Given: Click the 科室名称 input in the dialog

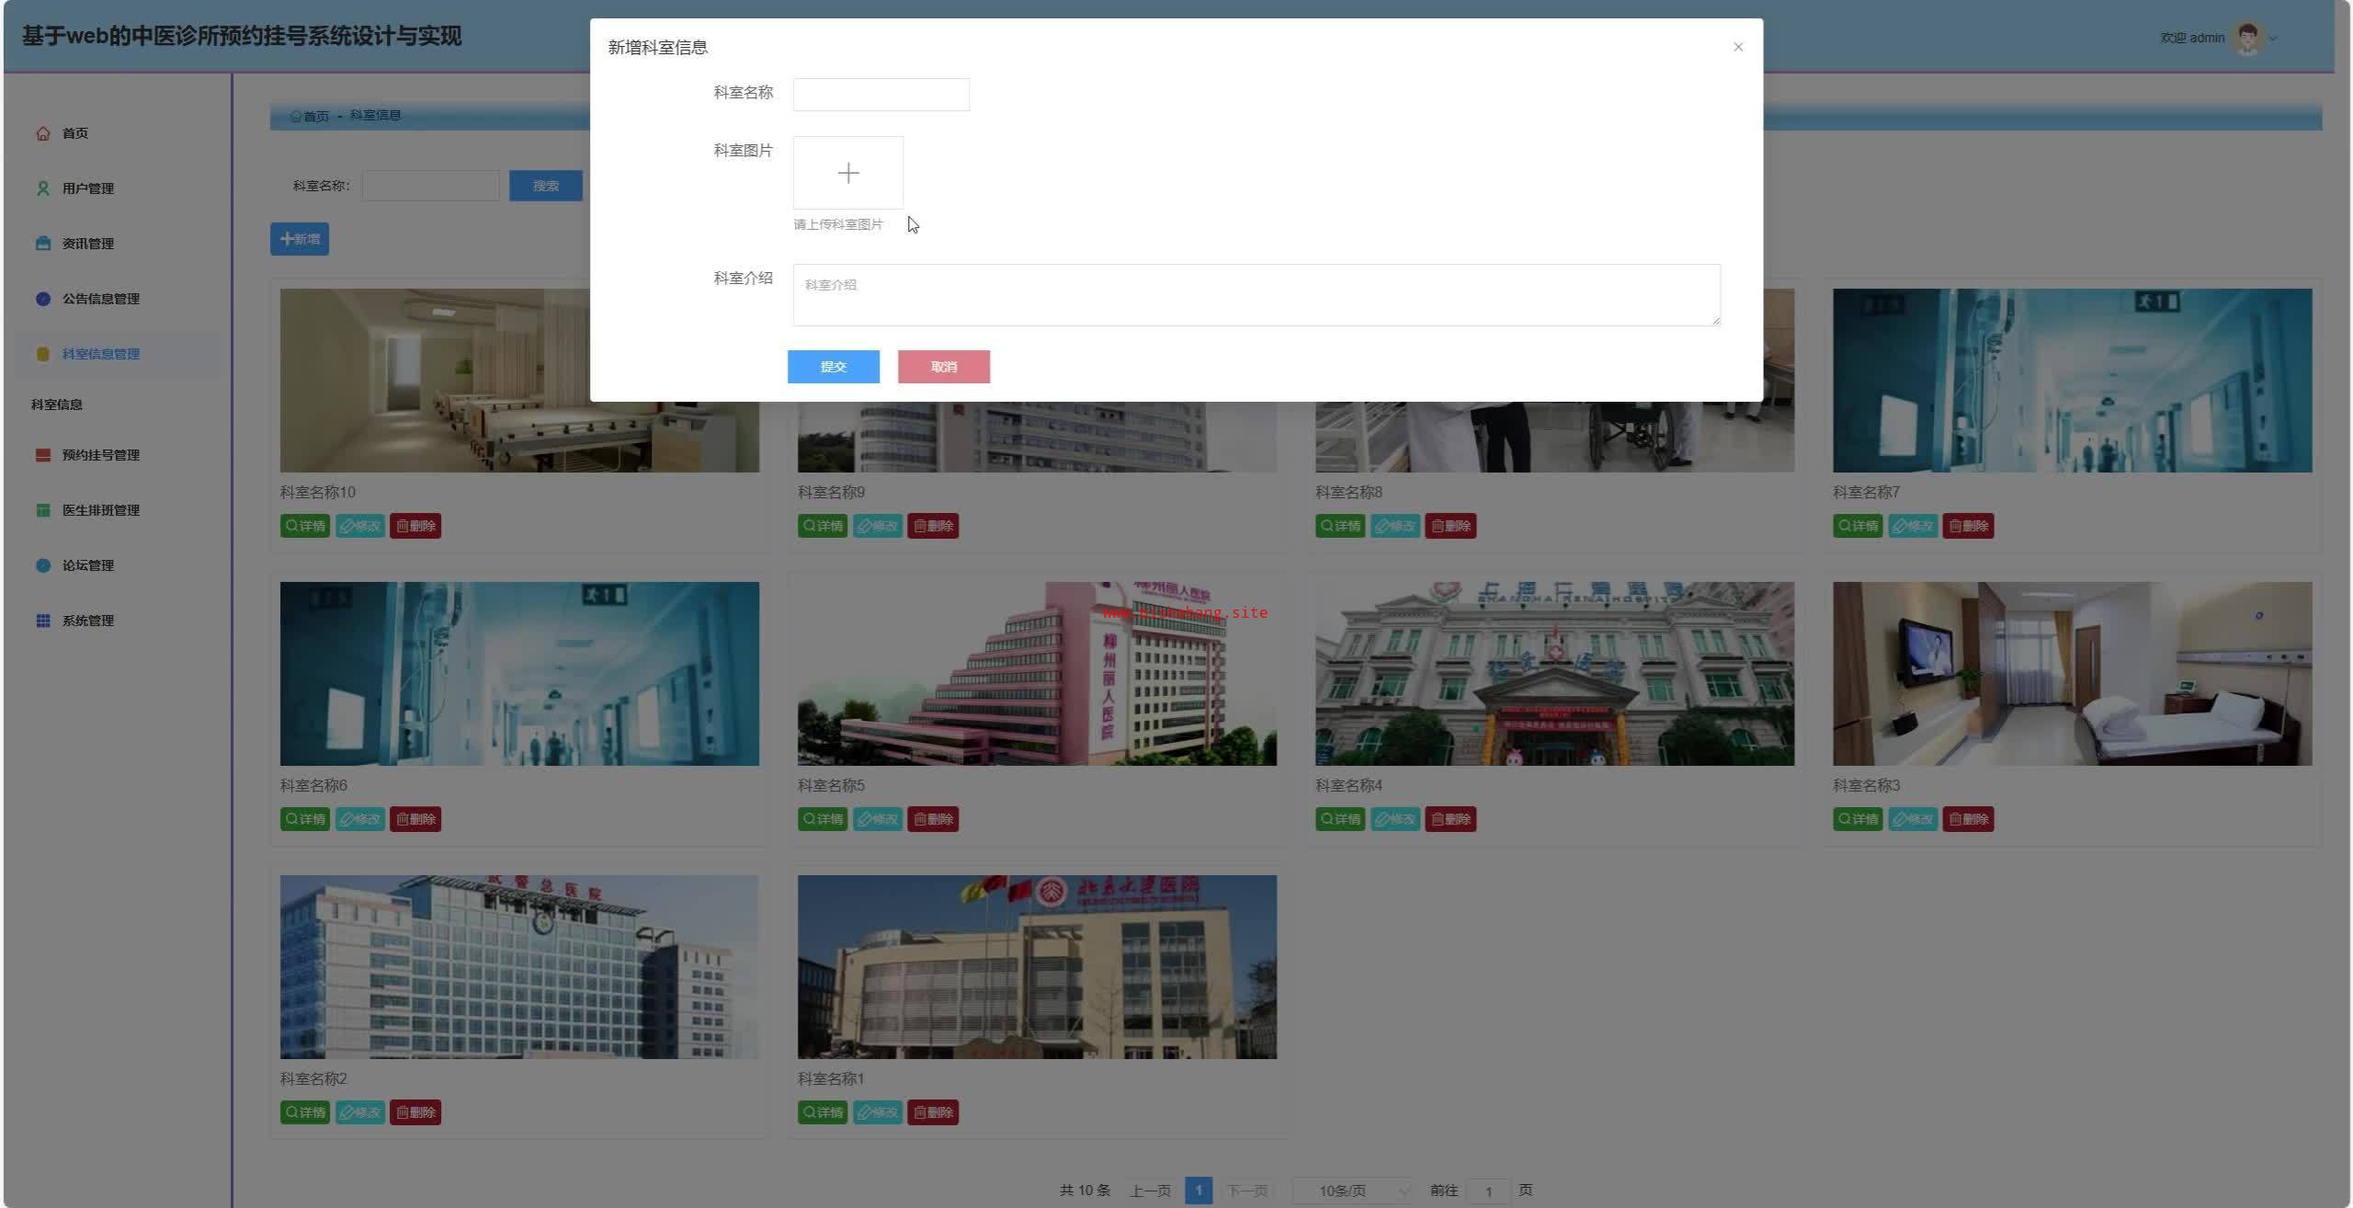Looking at the screenshot, I should click(x=881, y=95).
